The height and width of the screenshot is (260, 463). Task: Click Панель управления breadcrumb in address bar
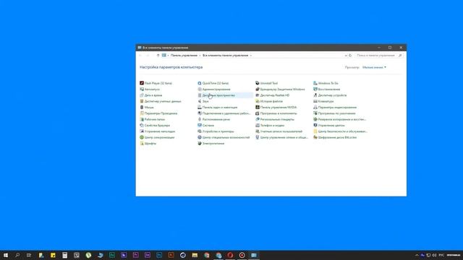point(184,56)
